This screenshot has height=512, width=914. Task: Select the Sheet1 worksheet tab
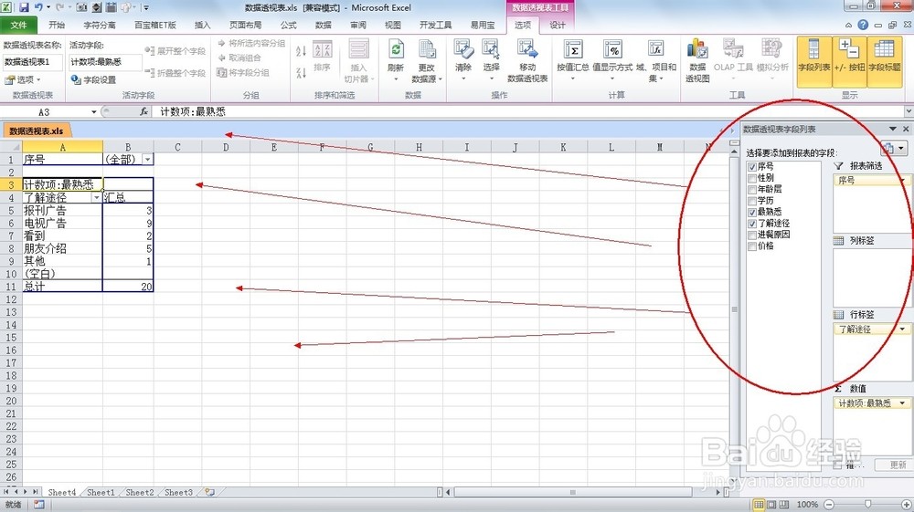coord(101,493)
